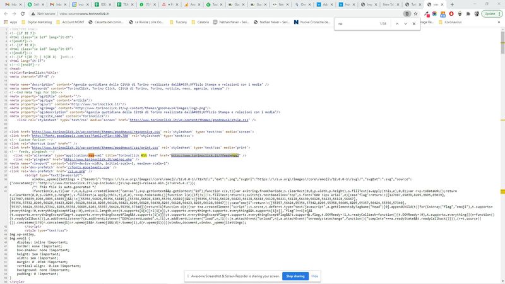
Task: Expand the hidden bookmarks overflow chevron
Action: (x=499, y=22)
